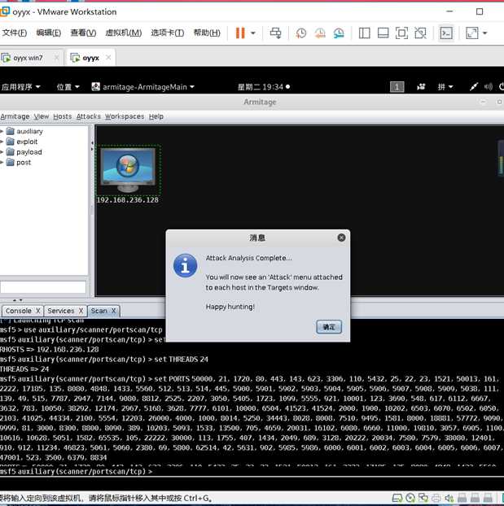
Task: Click the module search field below tree
Action: (x=43, y=287)
